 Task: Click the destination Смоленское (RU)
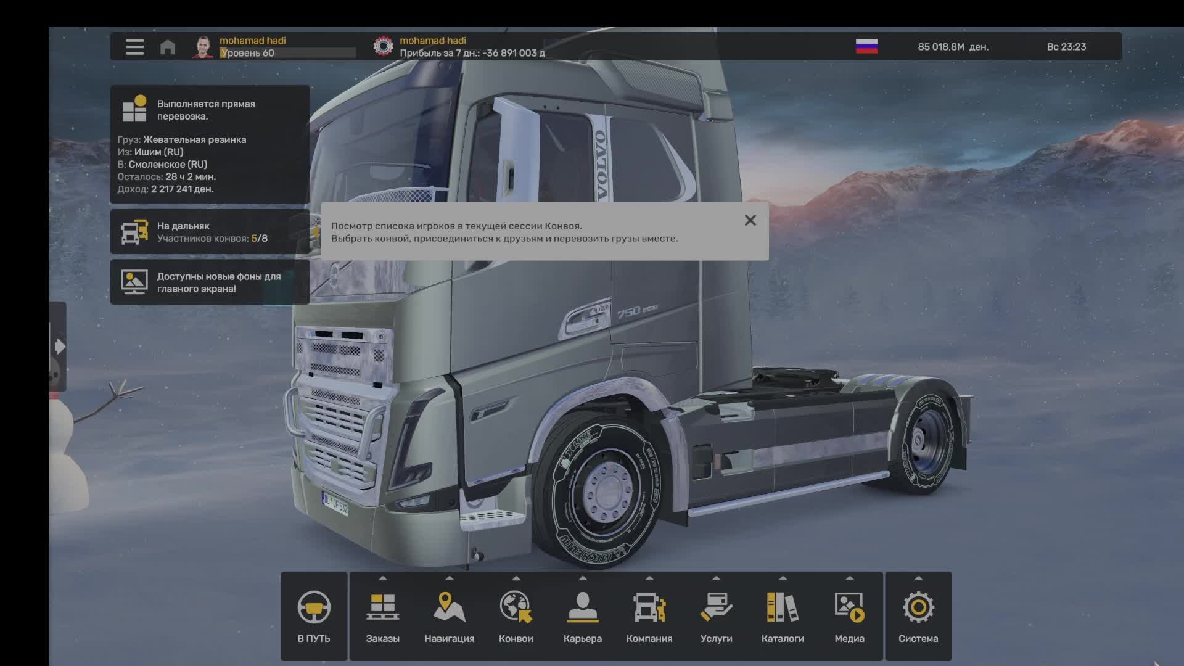[168, 164]
